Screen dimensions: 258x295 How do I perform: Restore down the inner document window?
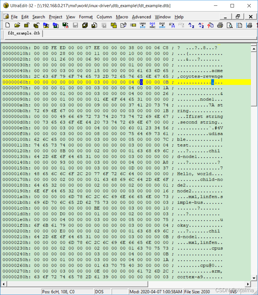pos(238,17)
